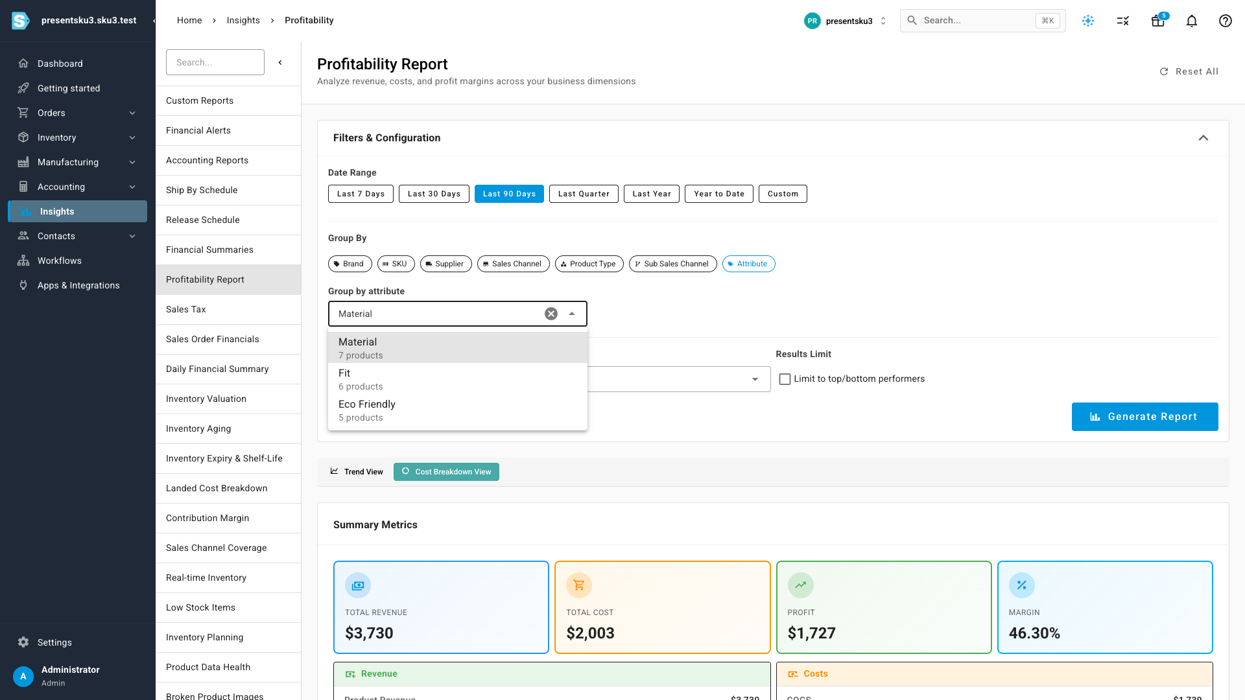
Task: Enable Limit to top/bottom performers
Action: pos(785,379)
